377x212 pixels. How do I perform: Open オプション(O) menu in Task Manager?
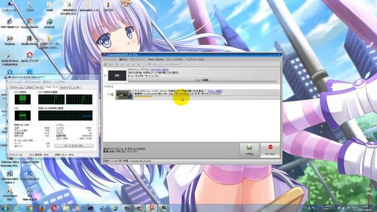coord(33,82)
